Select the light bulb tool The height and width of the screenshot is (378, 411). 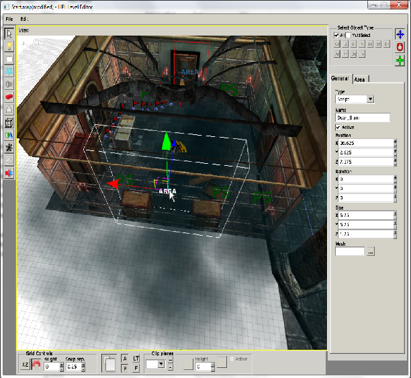point(9,46)
